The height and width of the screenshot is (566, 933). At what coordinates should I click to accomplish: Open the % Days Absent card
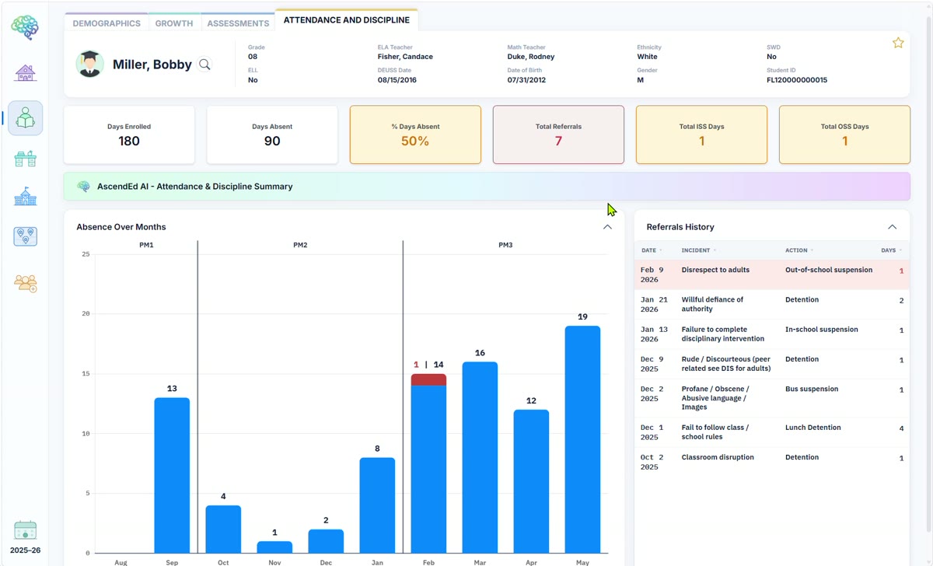pyautogui.click(x=415, y=135)
